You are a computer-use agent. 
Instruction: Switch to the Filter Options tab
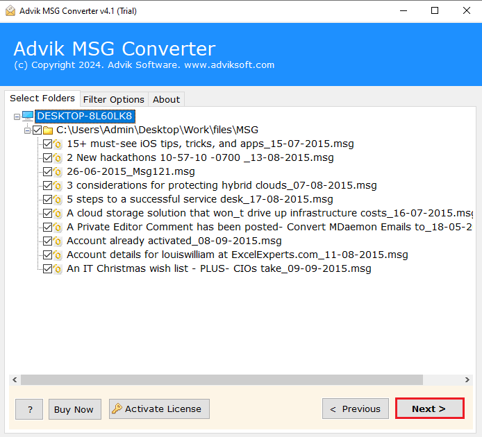point(114,99)
